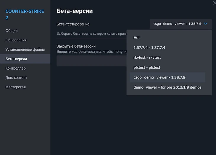Click the Бета-версии page heading
Image resolution: width=216 pixels, height=155 pixels.
pos(74,11)
